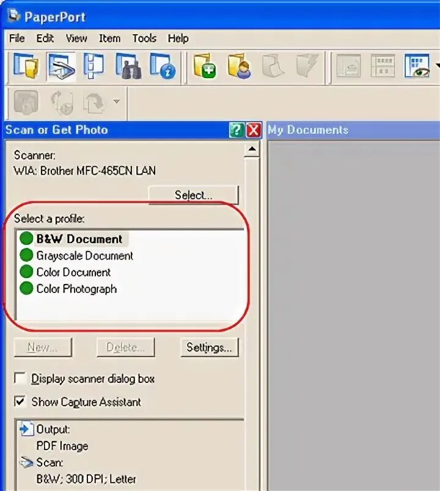Click the My Documents pane header
Screen dimensions: 440x491
click(353, 130)
